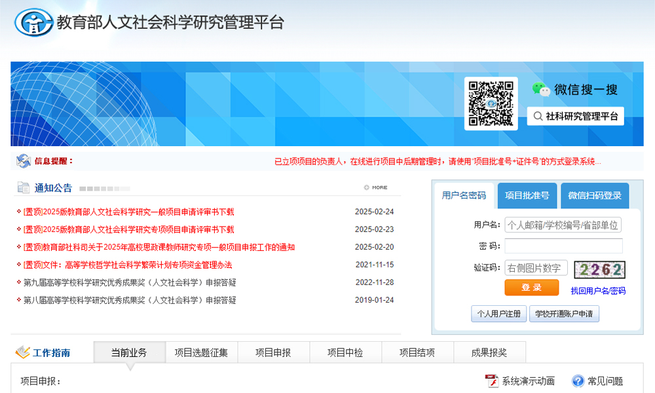
Task: Focus the 用户名 input field
Action: pyautogui.click(x=563, y=225)
